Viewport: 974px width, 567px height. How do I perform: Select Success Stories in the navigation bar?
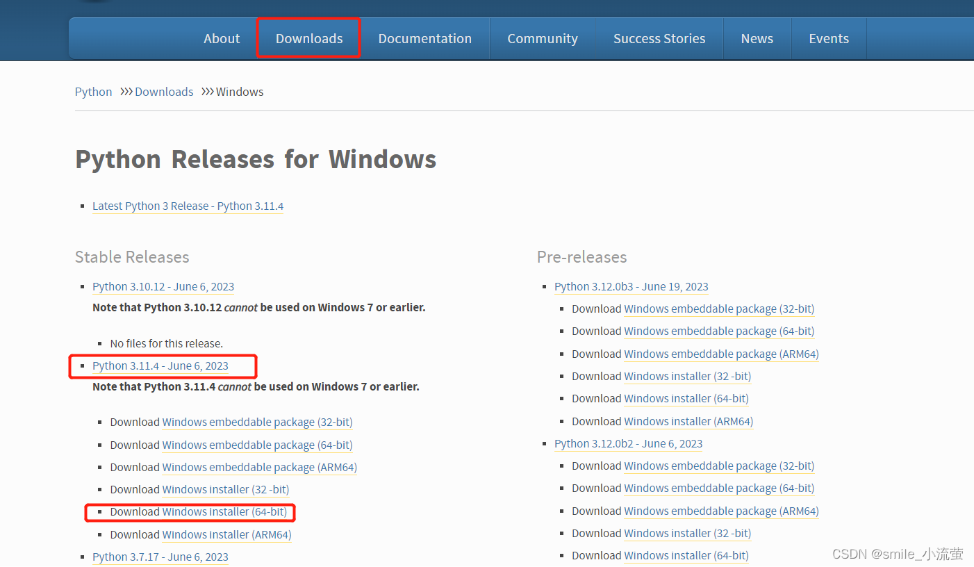click(x=659, y=38)
